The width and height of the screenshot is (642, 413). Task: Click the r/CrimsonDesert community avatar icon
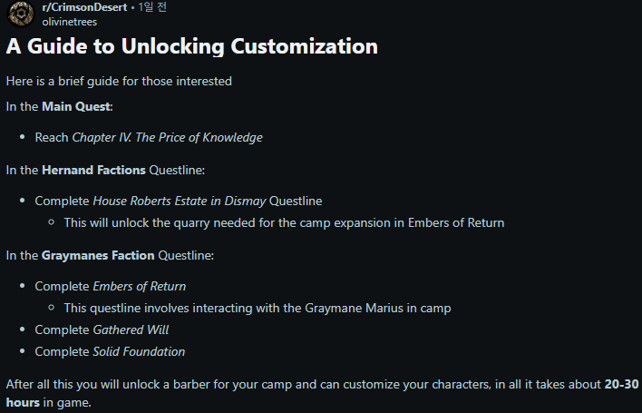[22, 14]
